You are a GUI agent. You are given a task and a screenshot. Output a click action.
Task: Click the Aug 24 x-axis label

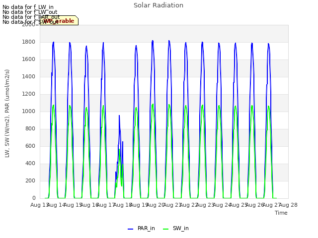tap(222, 205)
